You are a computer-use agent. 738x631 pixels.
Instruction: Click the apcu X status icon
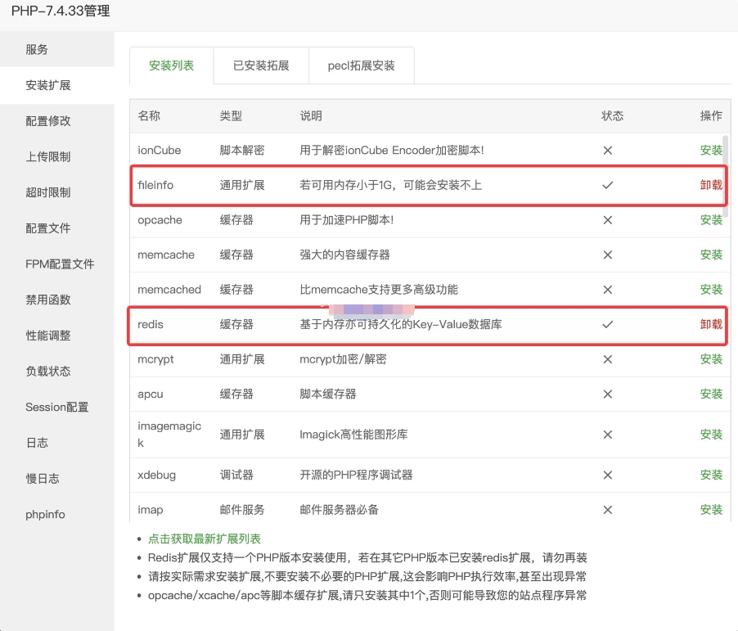pyautogui.click(x=608, y=394)
